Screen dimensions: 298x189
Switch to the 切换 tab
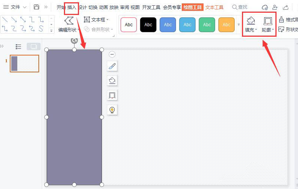pyautogui.click(x=93, y=7)
